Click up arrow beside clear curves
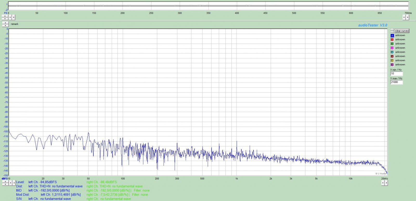The width and height of the screenshot is (416, 201). pos(392,30)
